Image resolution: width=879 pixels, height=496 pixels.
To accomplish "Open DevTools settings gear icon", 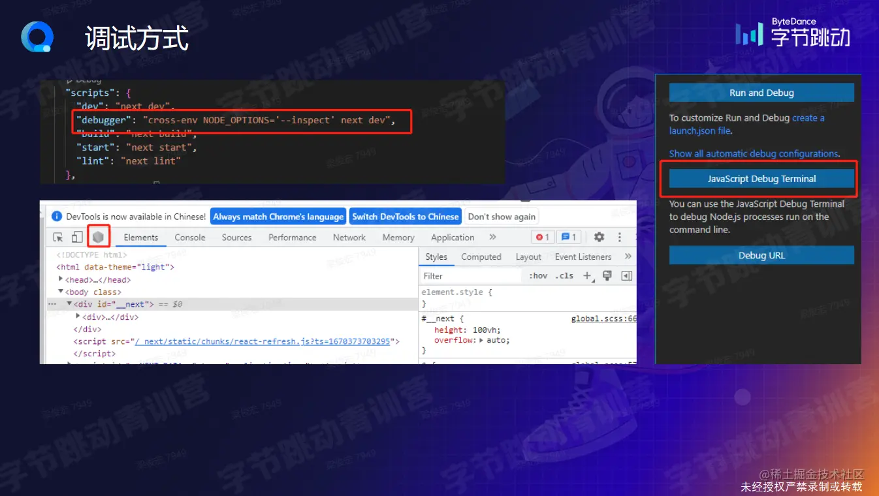I will (599, 237).
